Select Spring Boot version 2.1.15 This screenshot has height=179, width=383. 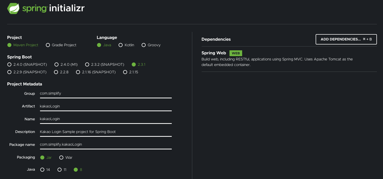pyautogui.click(x=125, y=72)
